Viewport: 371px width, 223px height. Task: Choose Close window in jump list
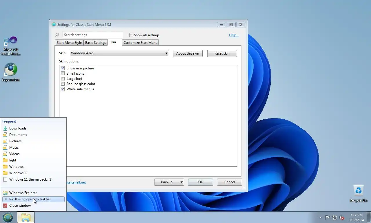pos(33,206)
